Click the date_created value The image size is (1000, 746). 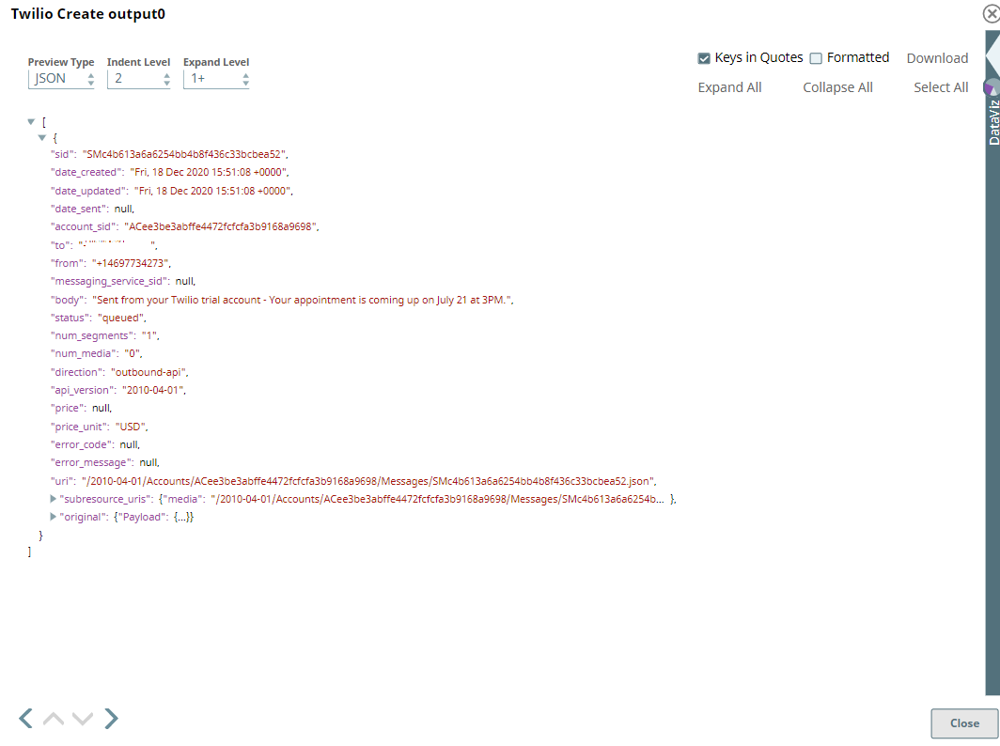[x=210, y=172]
